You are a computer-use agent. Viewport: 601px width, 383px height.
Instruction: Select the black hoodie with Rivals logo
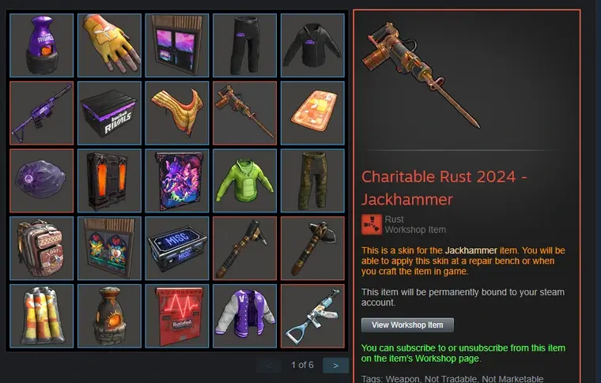tap(312, 46)
